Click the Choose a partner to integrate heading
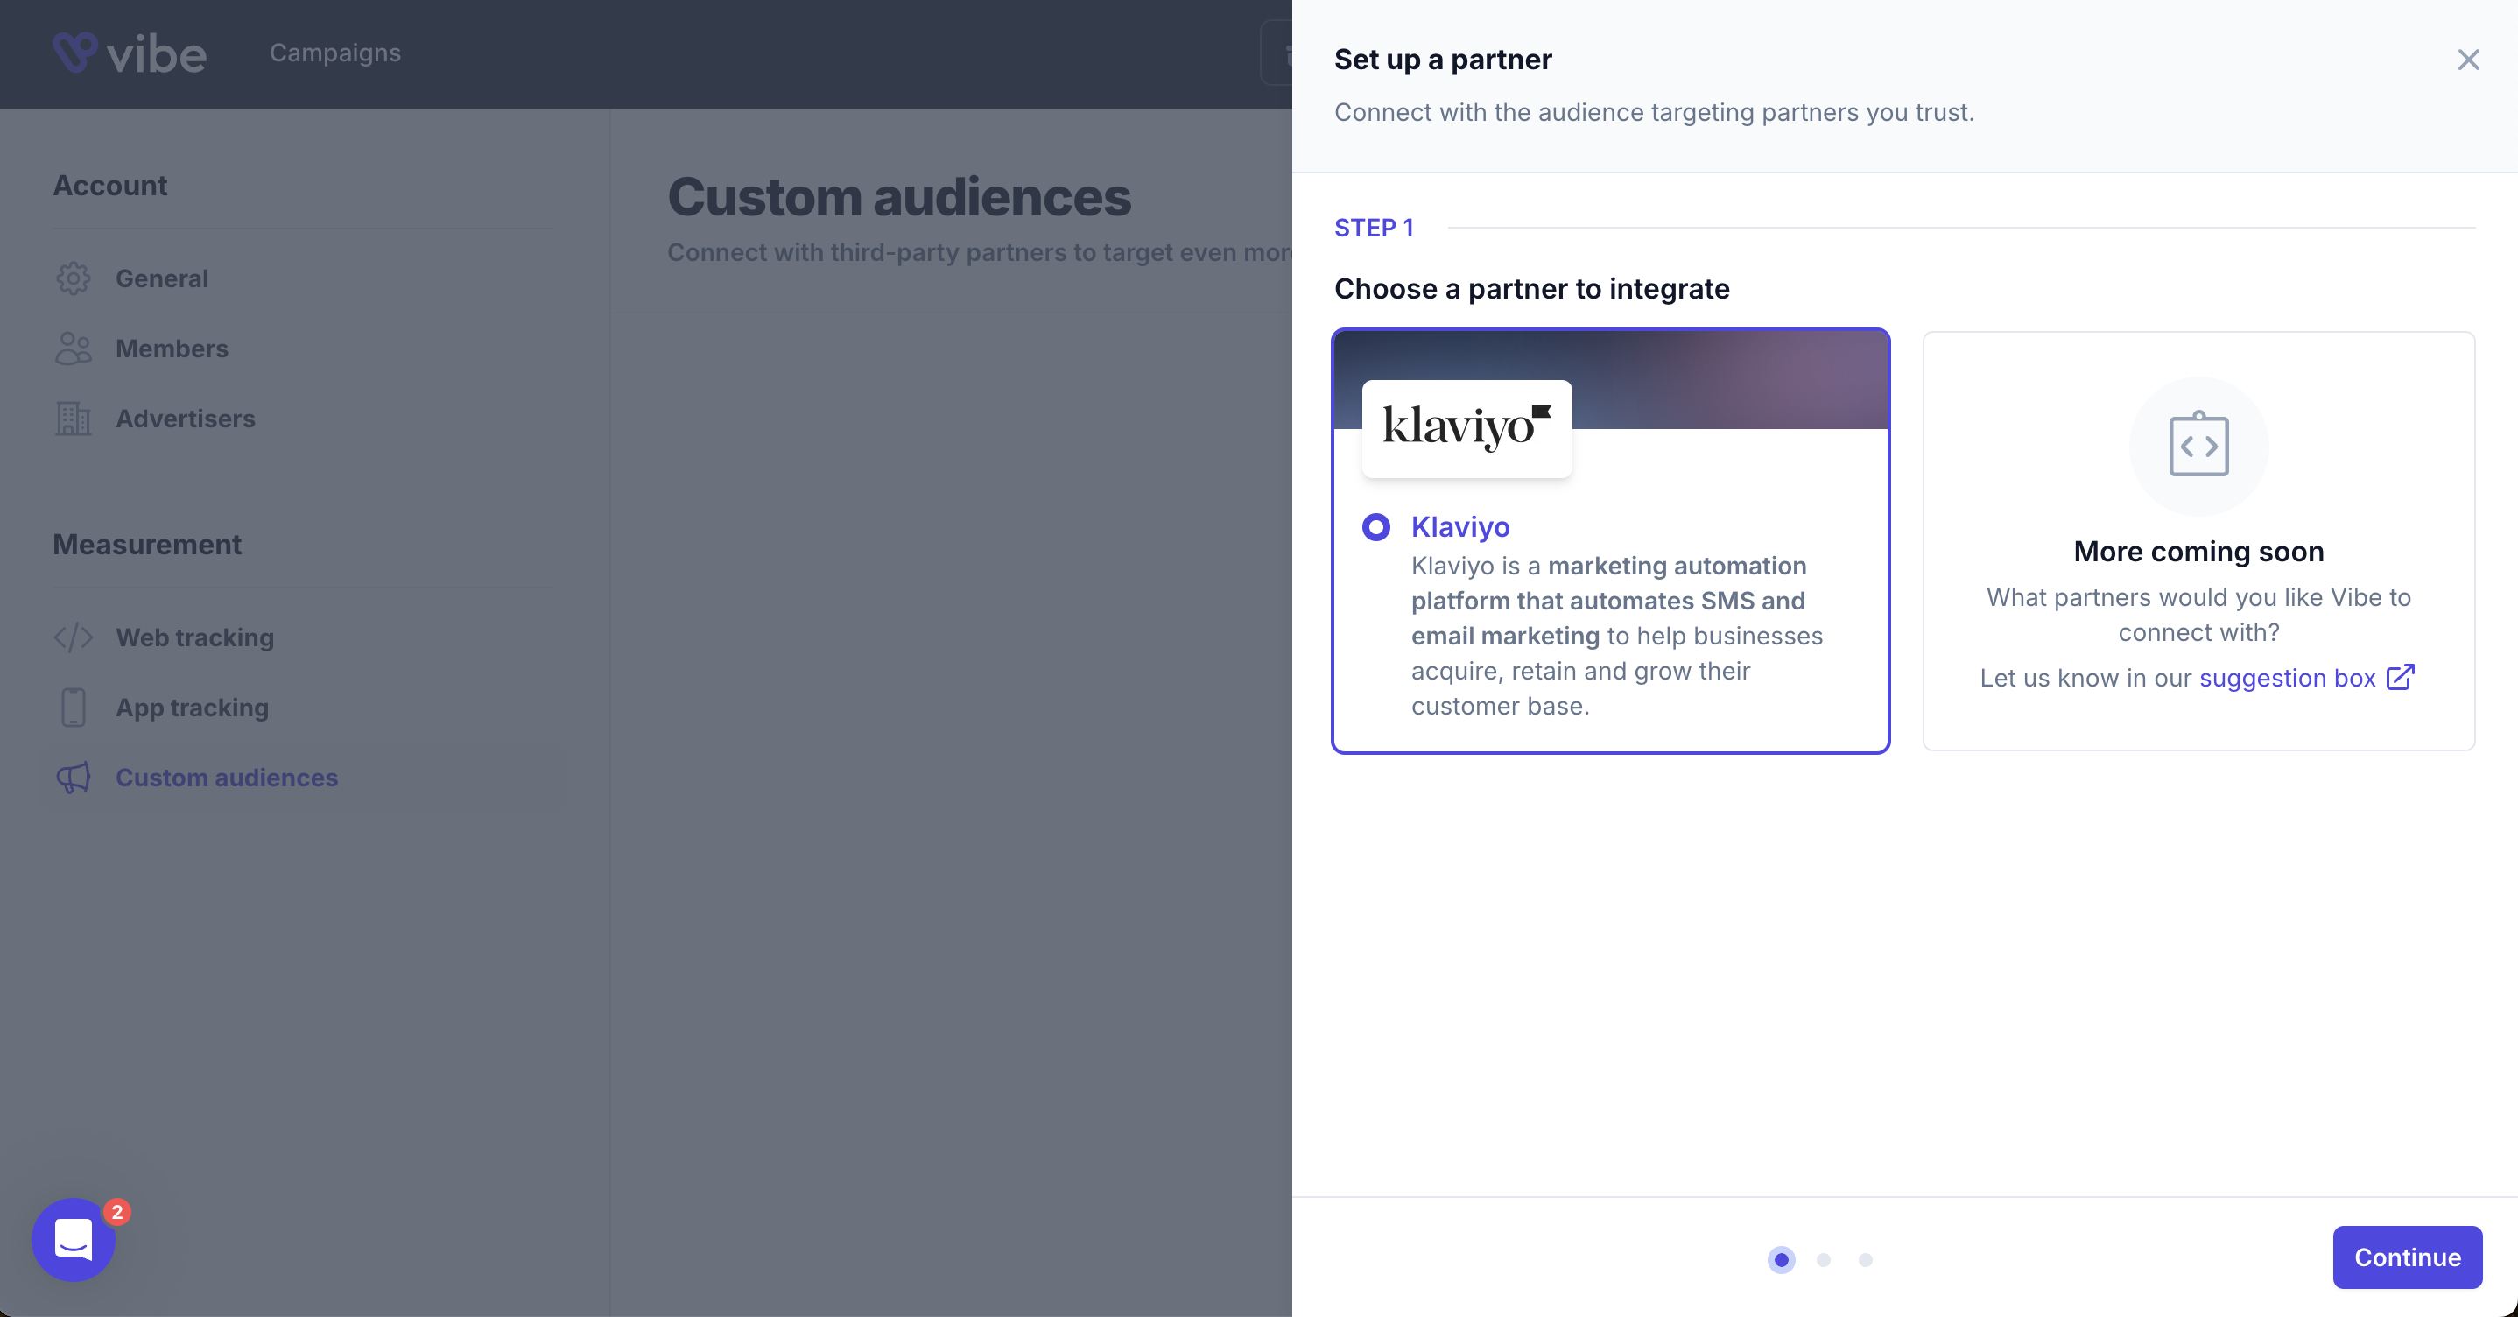This screenshot has width=2518, height=1317. click(1531, 290)
